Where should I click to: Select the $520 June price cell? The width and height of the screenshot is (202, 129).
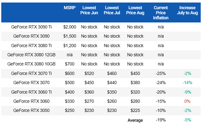89,73
